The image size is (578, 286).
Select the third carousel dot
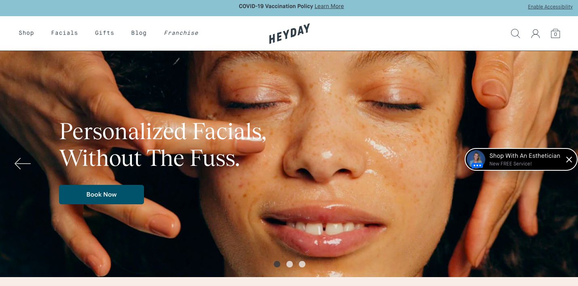302,264
